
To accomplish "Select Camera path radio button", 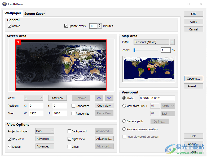I will pos(124,121).
